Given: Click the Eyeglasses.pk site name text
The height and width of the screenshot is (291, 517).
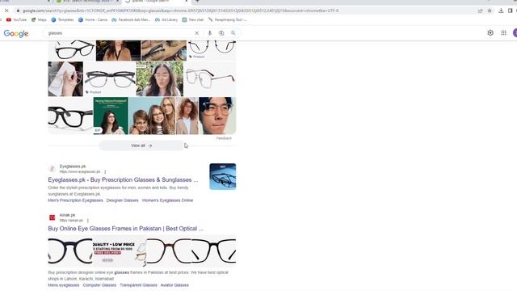Looking at the screenshot, I should [73, 167].
